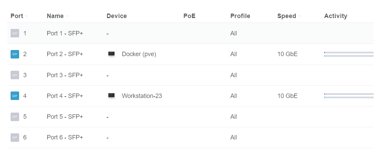Select the Port 6 - SFP+ name
This screenshot has height=150, width=375.
[x=65, y=138]
